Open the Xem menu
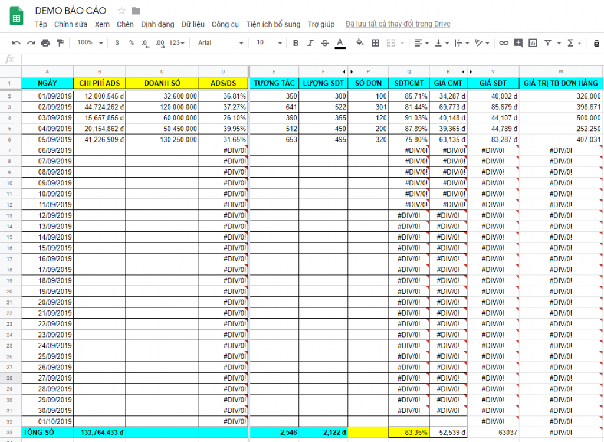 [x=102, y=24]
